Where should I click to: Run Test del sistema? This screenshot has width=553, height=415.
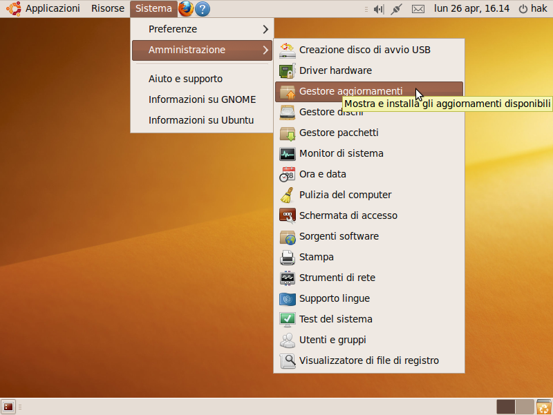[x=369, y=320]
